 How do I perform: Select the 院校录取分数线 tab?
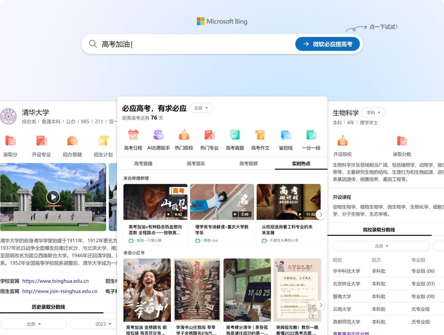(379, 230)
